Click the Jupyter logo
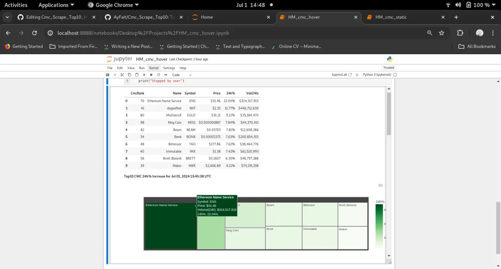The width and height of the screenshot is (501, 269). pyautogui.click(x=119, y=59)
